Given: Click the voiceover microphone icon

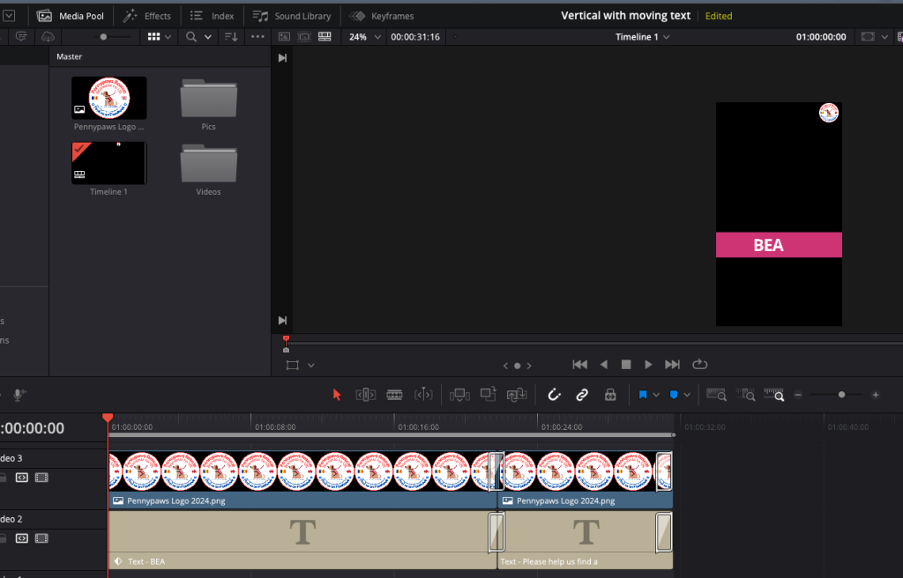Looking at the screenshot, I should pos(19,395).
